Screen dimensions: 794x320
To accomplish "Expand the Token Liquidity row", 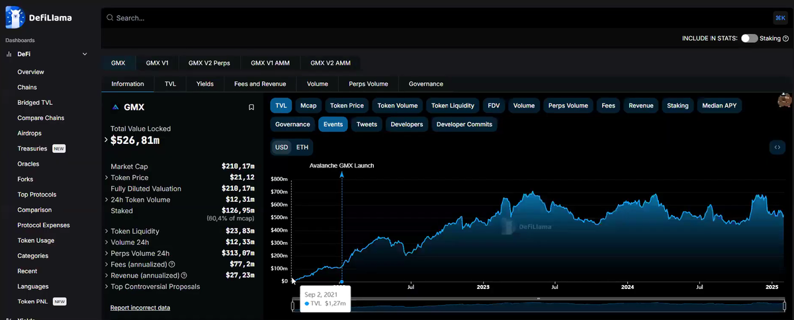I will pyautogui.click(x=107, y=232).
